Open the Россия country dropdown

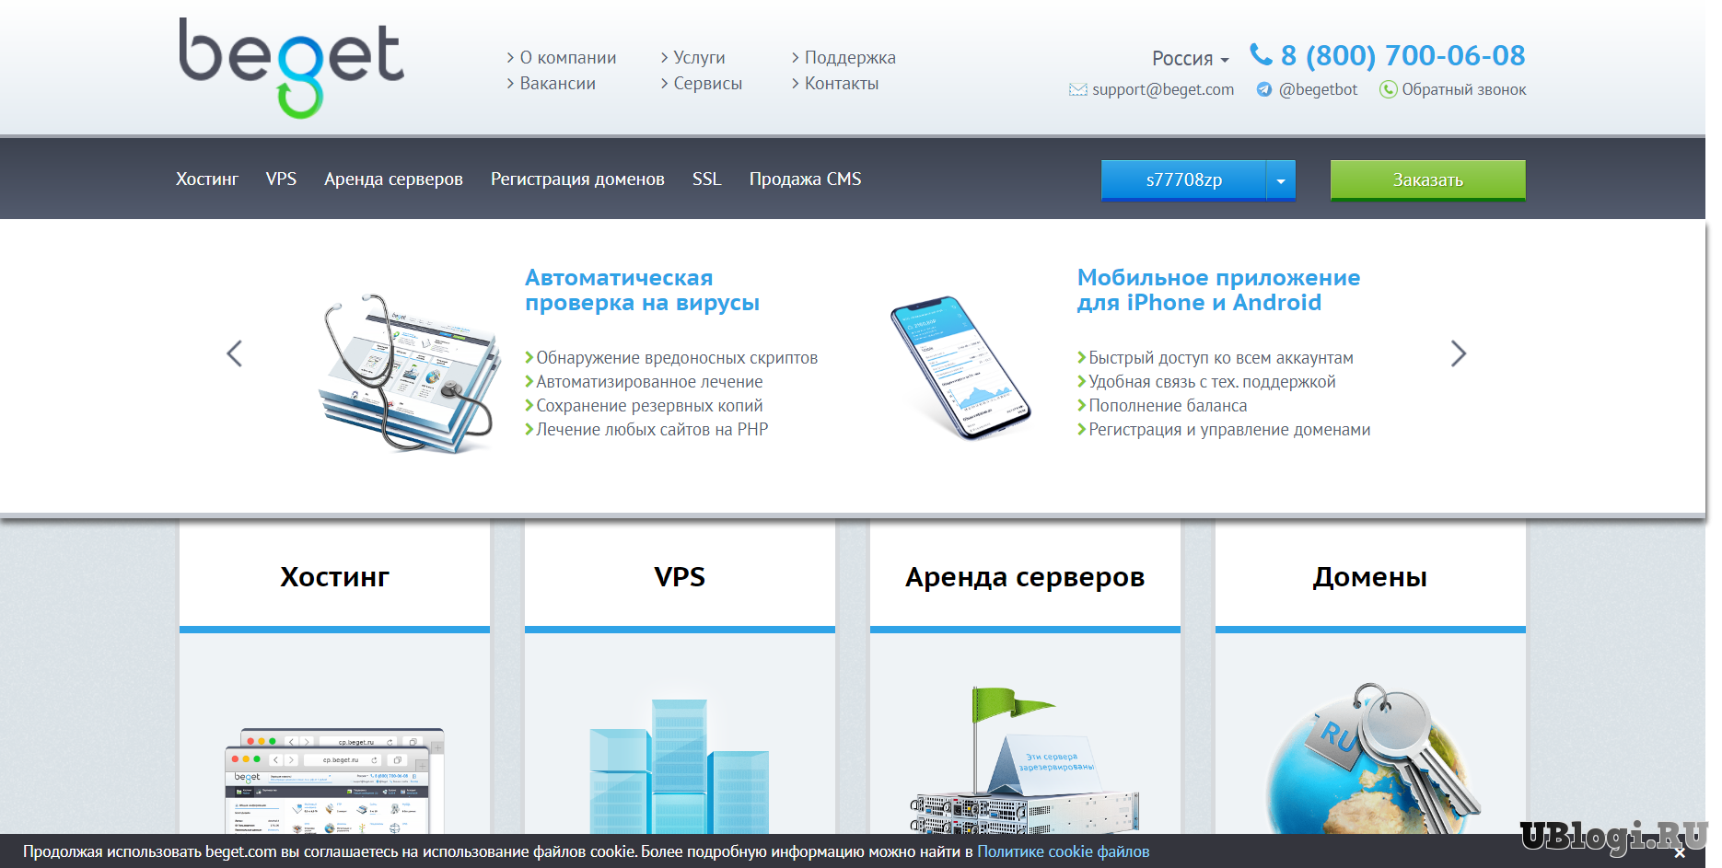pyautogui.click(x=1190, y=59)
